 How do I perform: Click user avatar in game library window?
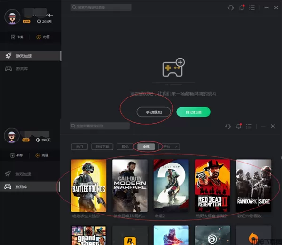[12, 135]
